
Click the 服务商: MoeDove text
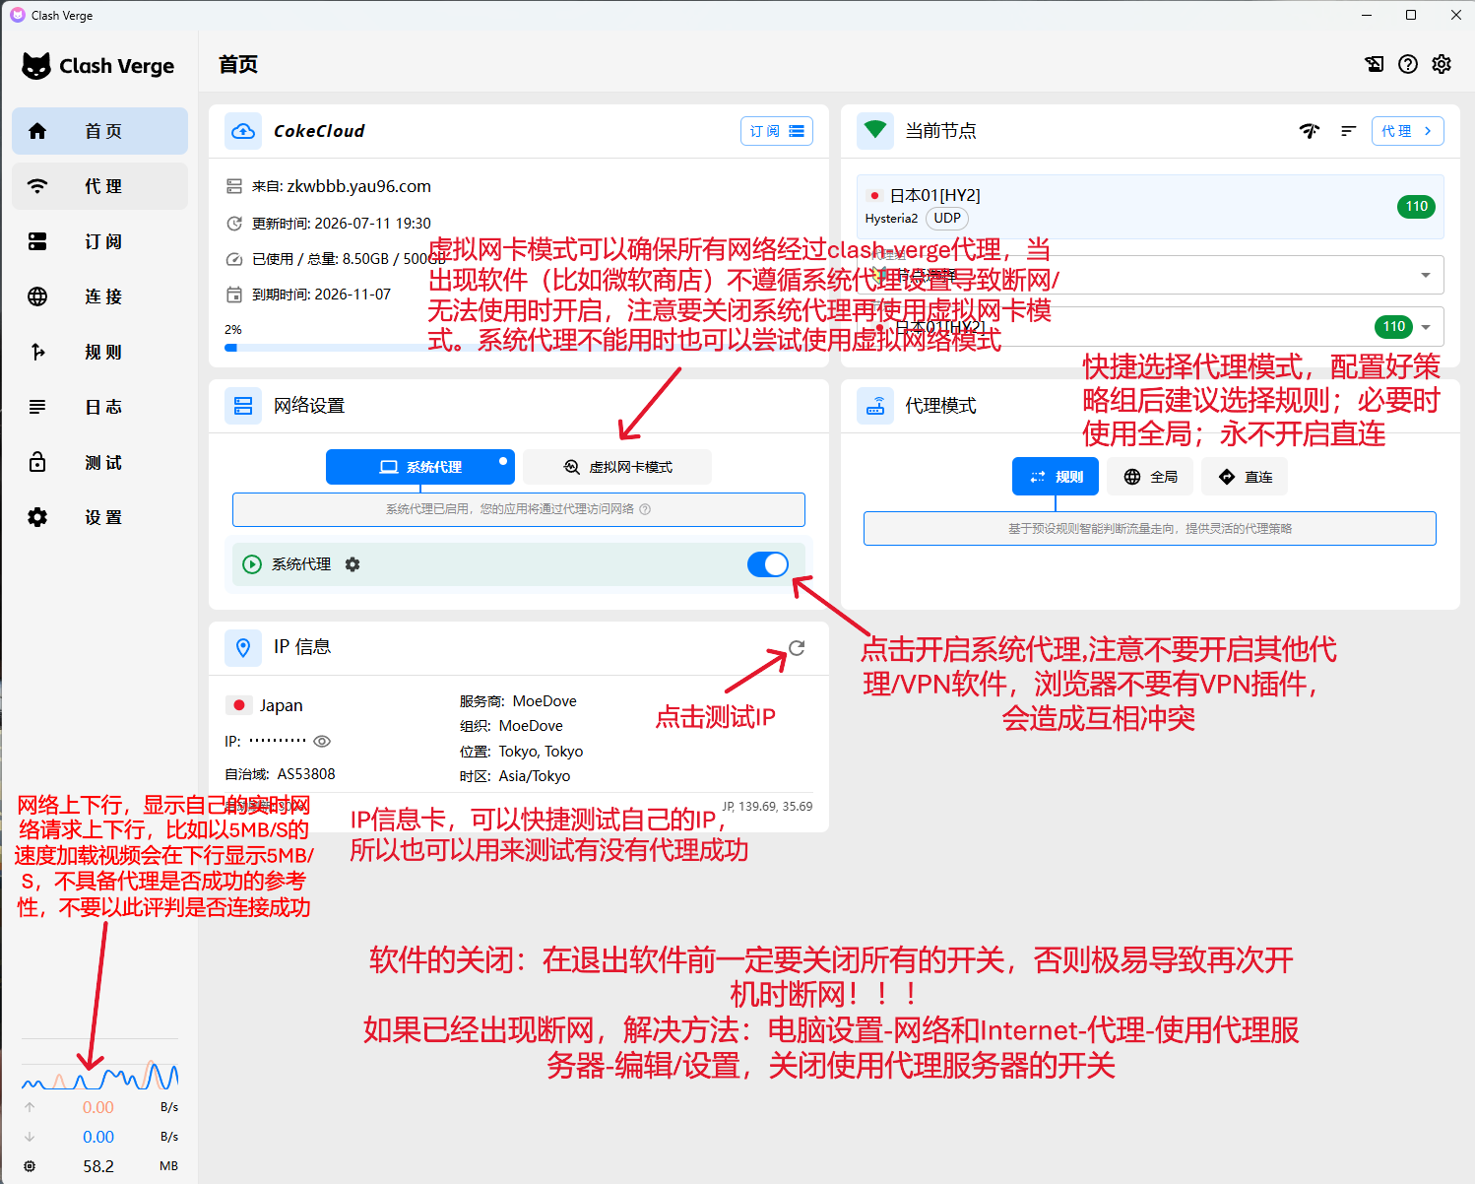click(518, 701)
